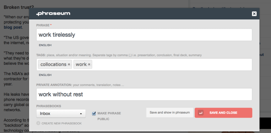Click the private annotation field "work without rest"
The height and width of the screenshot is (133, 271).
point(144,94)
